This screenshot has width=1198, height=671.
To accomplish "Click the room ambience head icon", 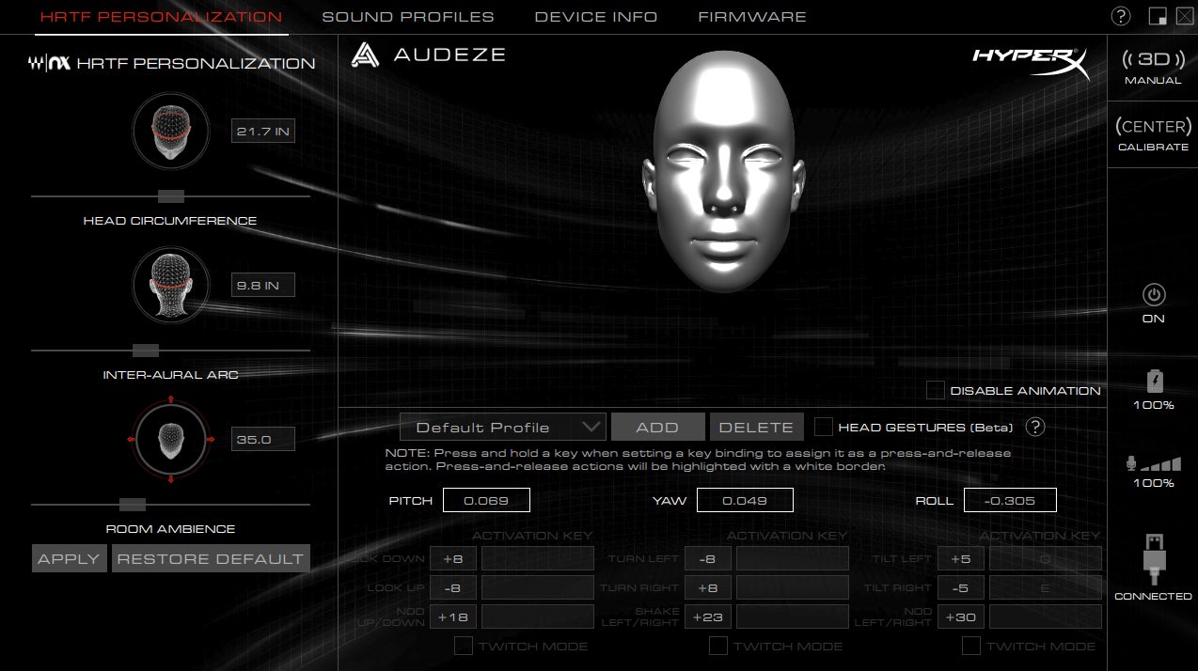I will point(170,439).
